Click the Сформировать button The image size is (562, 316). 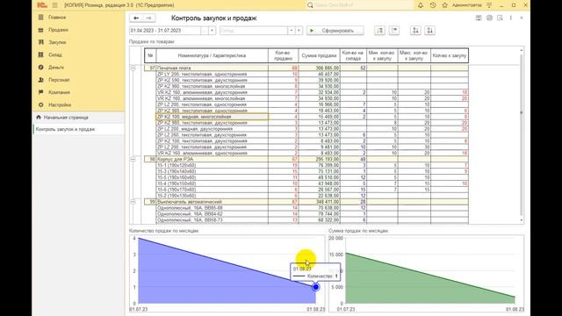point(335,31)
